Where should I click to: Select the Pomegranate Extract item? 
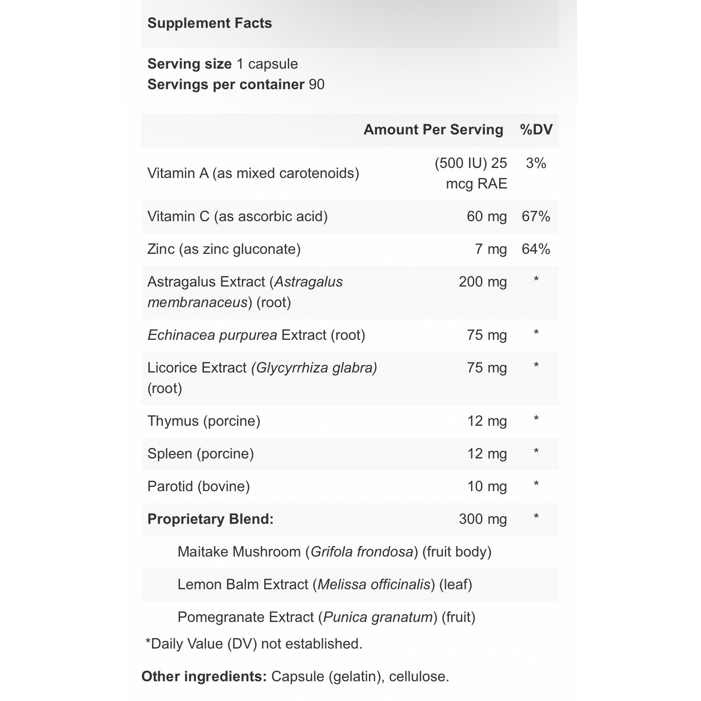pyautogui.click(x=326, y=617)
